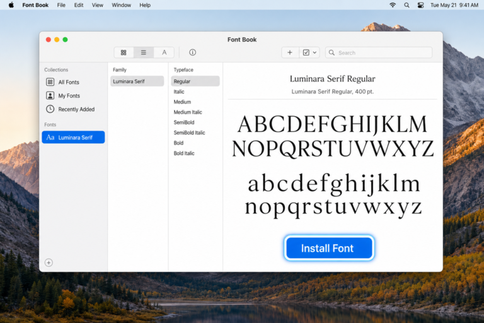Click the Typeface column header

click(183, 70)
